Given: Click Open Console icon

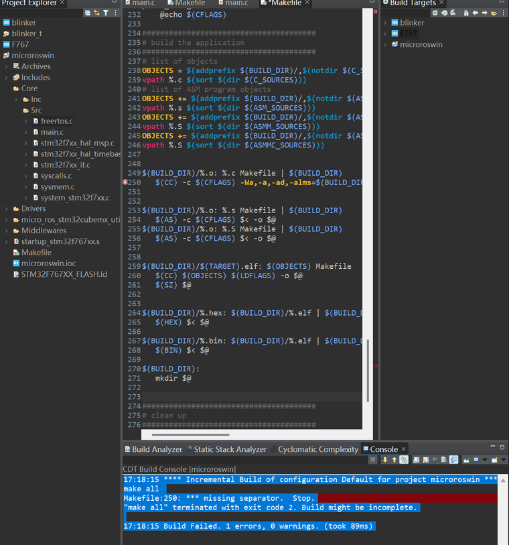Looking at the screenshot, I should (494, 460).
